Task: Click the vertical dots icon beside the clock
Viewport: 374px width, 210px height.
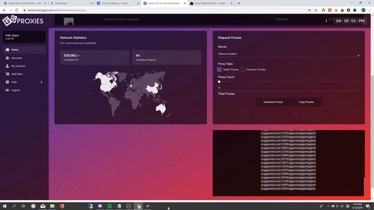Action: tap(326, 21)
